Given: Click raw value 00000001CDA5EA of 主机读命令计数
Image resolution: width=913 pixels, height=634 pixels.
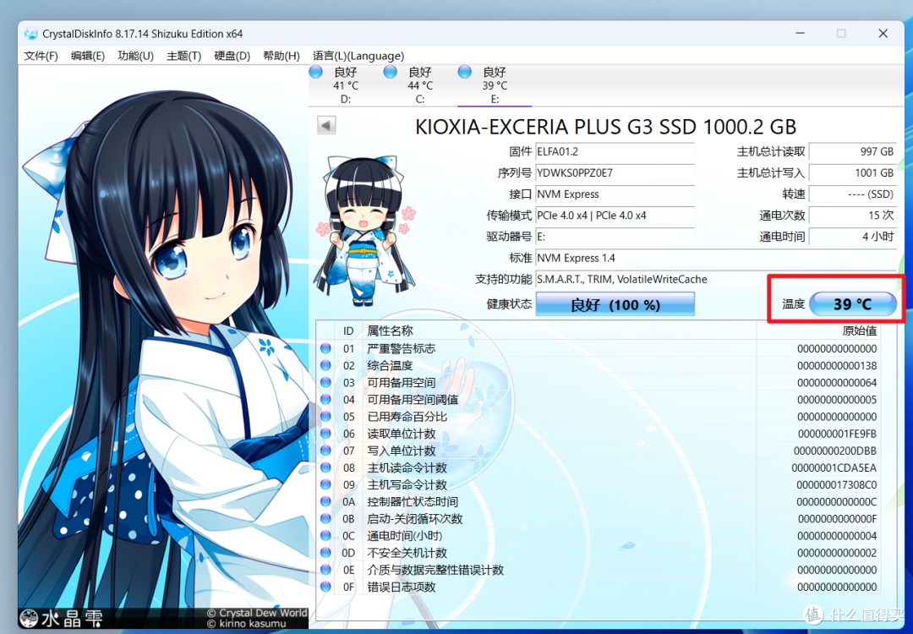Looking at the screenshot, I should pos(834,467).
